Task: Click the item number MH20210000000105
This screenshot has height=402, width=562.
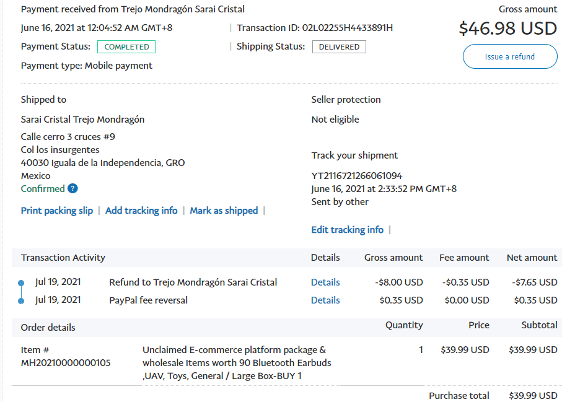Action: click(x=66, y=363)
